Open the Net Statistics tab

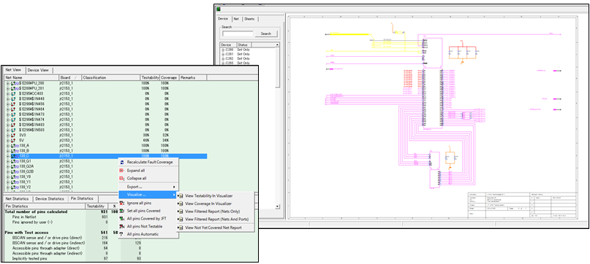point(17,198)
